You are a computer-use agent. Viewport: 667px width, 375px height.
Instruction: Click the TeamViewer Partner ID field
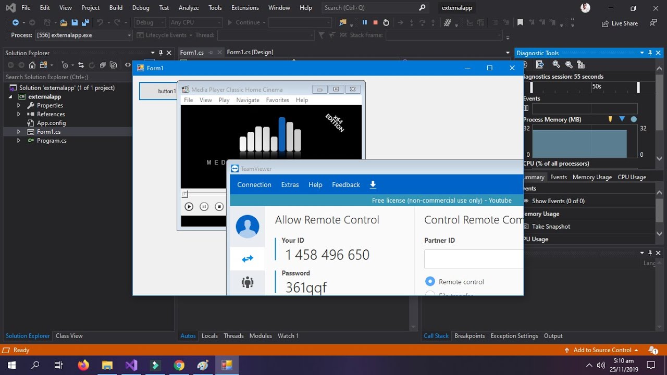tap(474, 259)
